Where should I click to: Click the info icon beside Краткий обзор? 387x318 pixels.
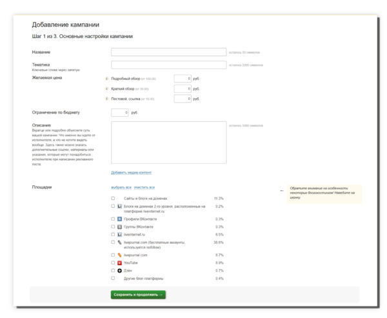106,88
